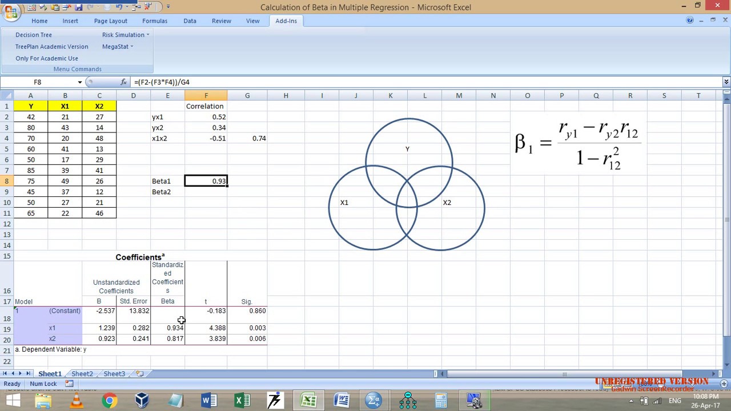The image size is (731, 411).
Task: Select cell F8 showing 0.93
Action: point(206,181)
